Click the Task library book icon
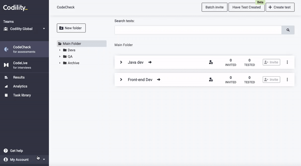Screen dimensions: 301x166 tap(6, 95)
